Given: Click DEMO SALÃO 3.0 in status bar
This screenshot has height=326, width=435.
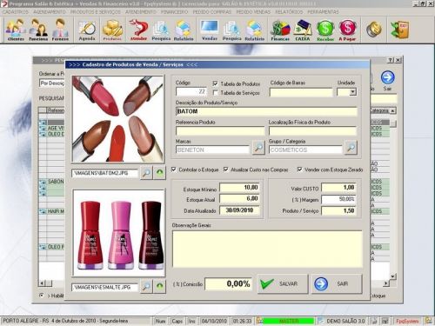Looking at the screenshot, I should coord(345,321).
